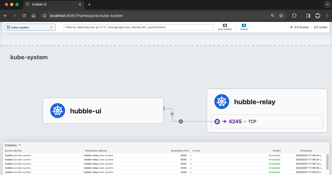Click the TCP protocol label
The image size is (332, 175).
[x=252, y=121]
